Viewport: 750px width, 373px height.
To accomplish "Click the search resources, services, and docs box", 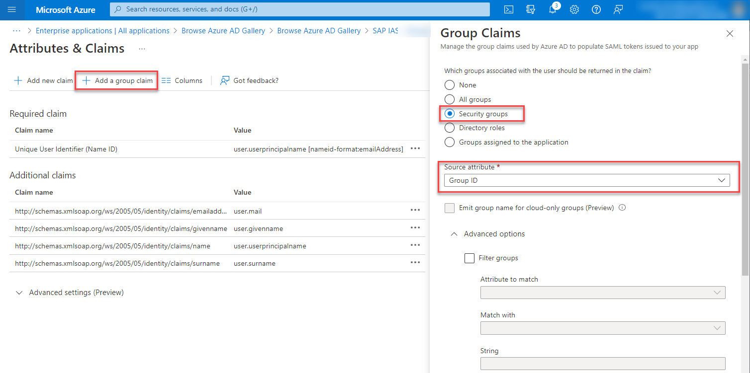I will 300,9.
